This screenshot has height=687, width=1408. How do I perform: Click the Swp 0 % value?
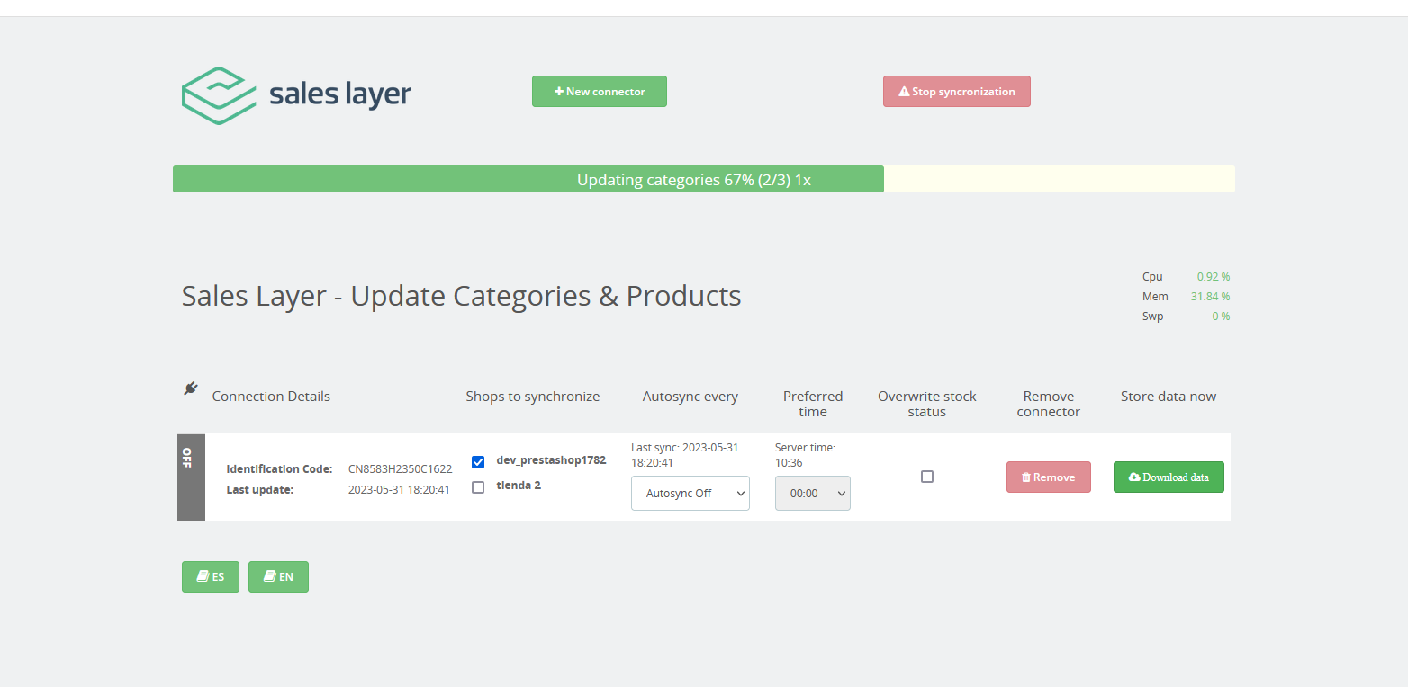(1221, 316)
